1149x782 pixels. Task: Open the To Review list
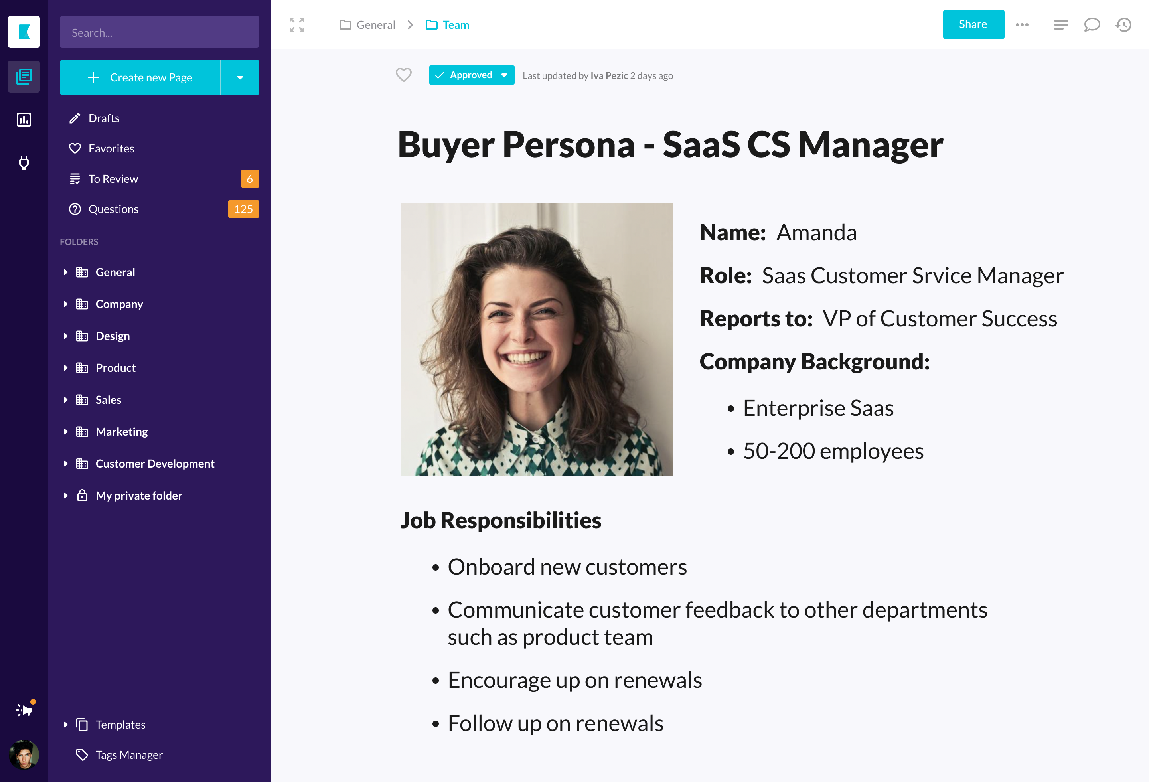click(113, 179)
